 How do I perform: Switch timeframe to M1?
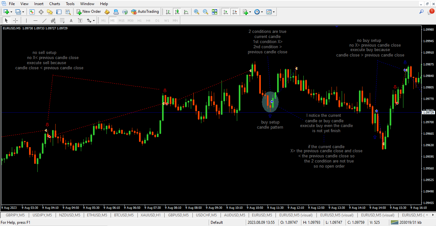[104, 21]
